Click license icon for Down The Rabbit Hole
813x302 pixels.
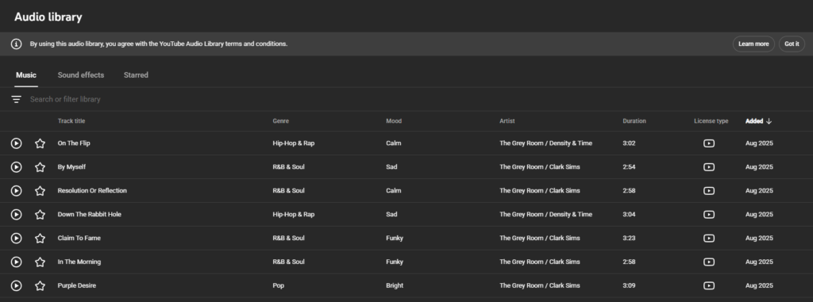(x=709, y=215)
